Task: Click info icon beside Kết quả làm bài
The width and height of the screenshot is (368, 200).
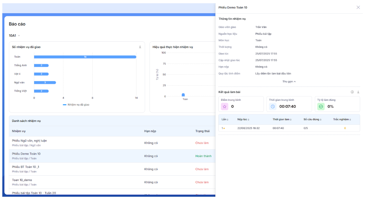Action: pos(352,92)
